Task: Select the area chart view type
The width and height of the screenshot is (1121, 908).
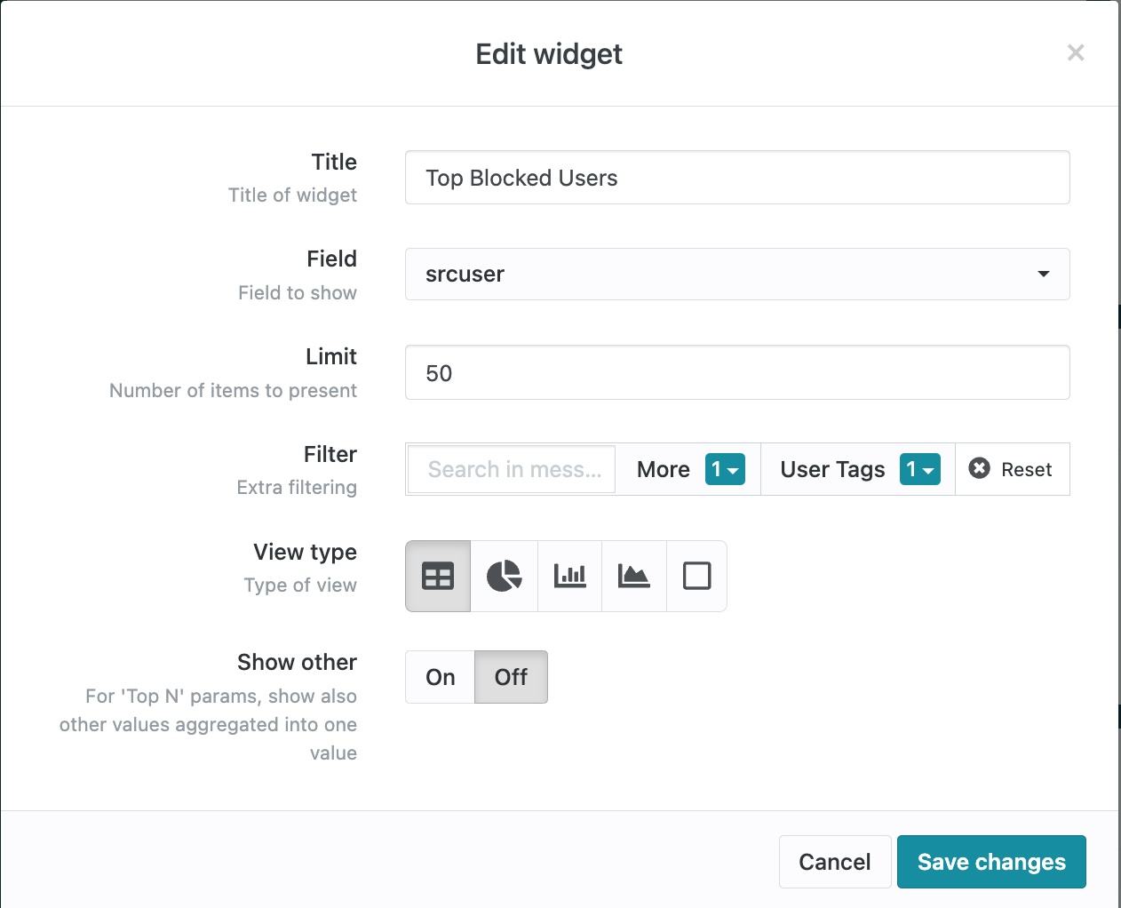Action: tap(633, 576)
